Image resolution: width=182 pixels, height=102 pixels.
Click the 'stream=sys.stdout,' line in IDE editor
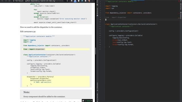click(120, 40)
